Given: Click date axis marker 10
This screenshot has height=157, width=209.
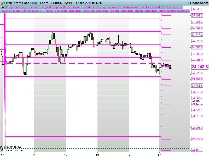Looking at the screenshot, I should [x=3, y=155].
